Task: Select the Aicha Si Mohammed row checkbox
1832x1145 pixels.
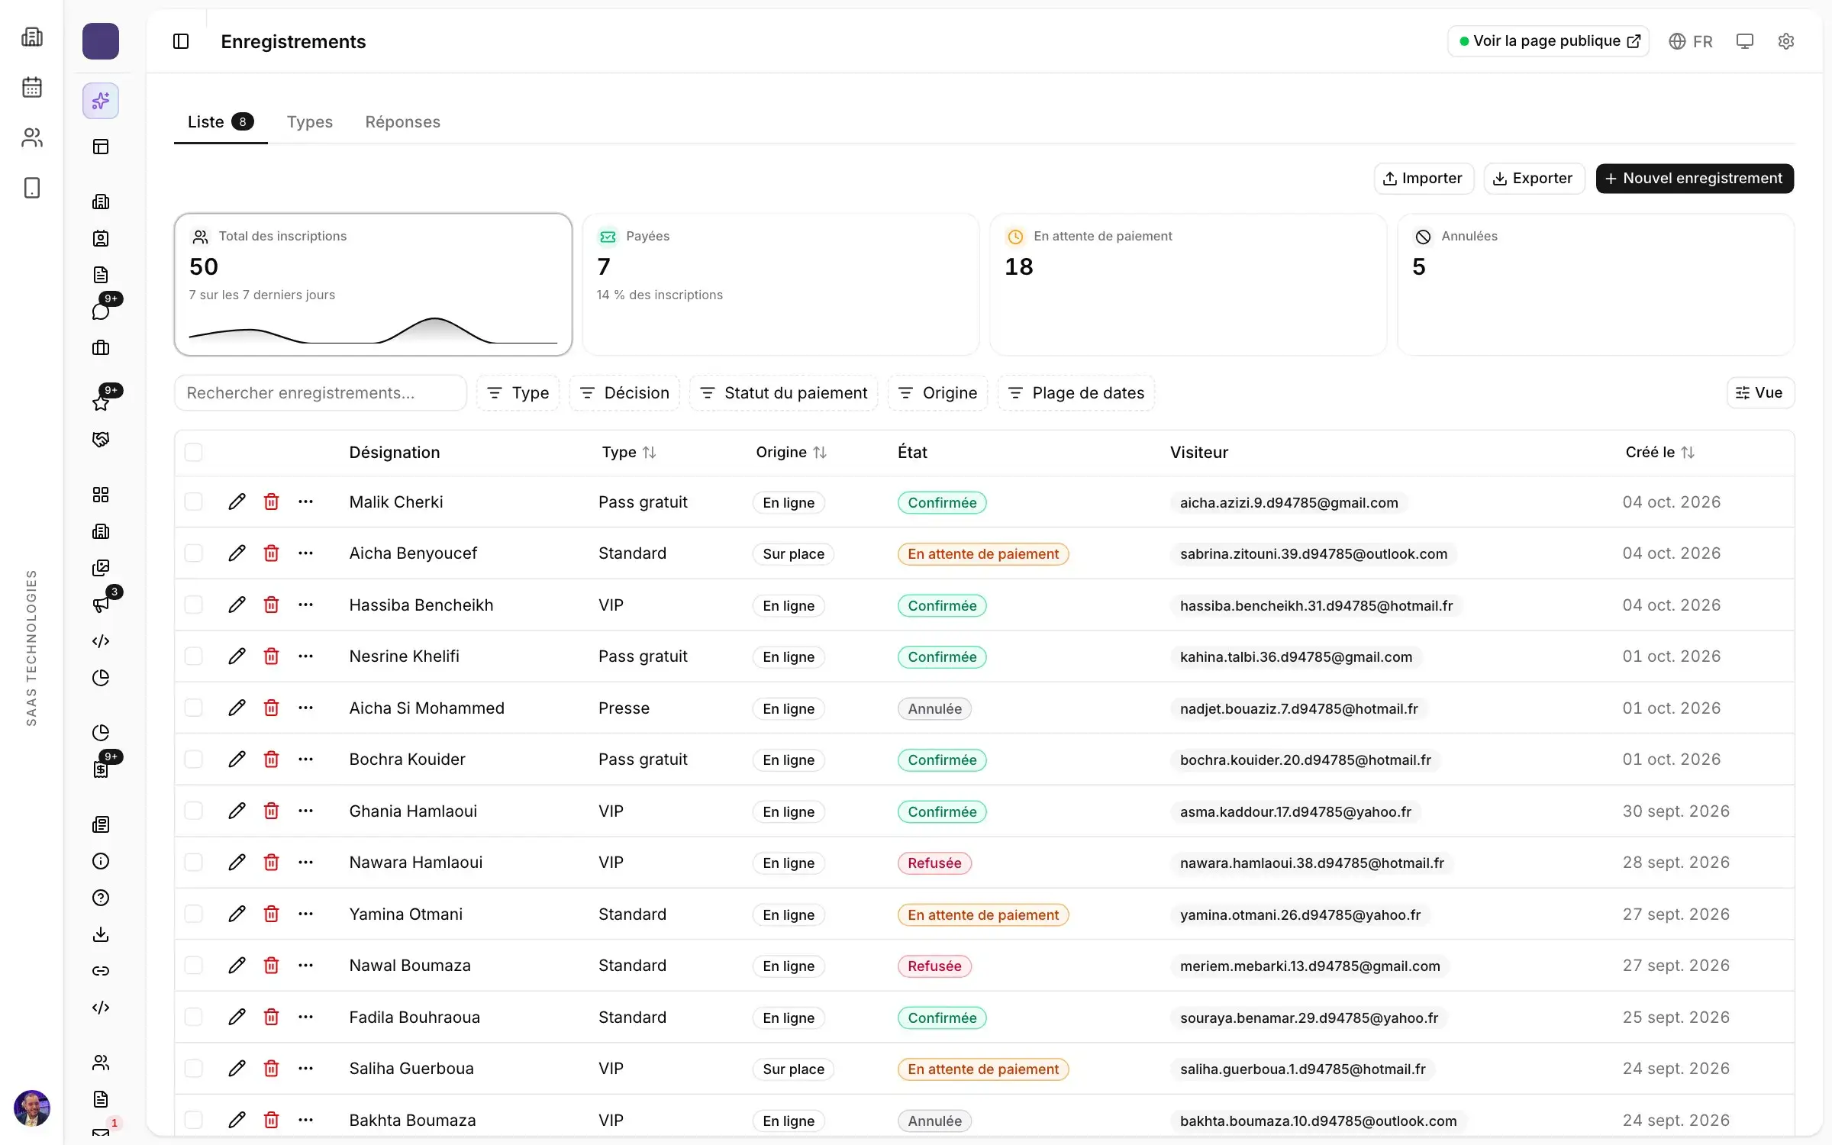Action: (x=194, y=708)
